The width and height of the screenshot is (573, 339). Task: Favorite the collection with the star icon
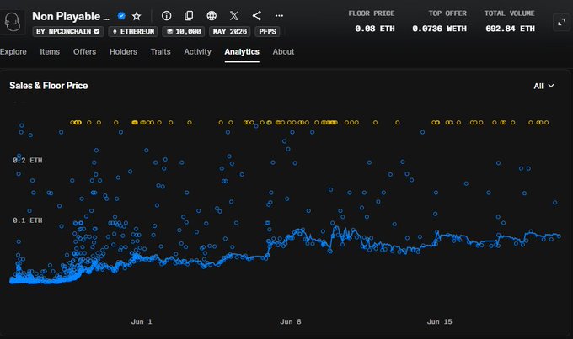point(137,16)
